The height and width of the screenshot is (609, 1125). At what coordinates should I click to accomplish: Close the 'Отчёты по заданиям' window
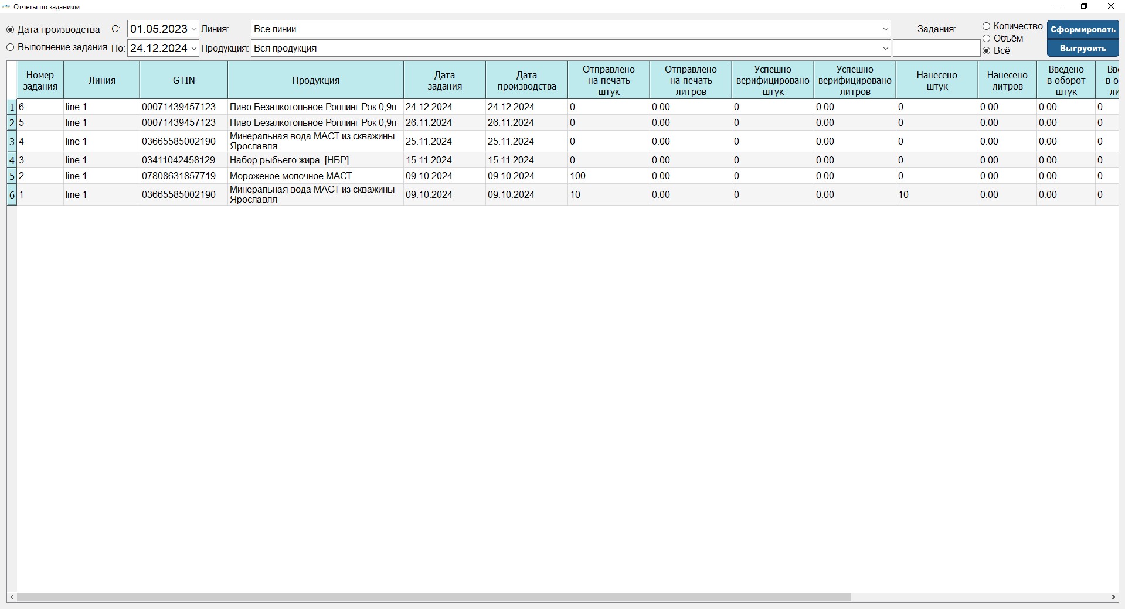(1110, 6)
